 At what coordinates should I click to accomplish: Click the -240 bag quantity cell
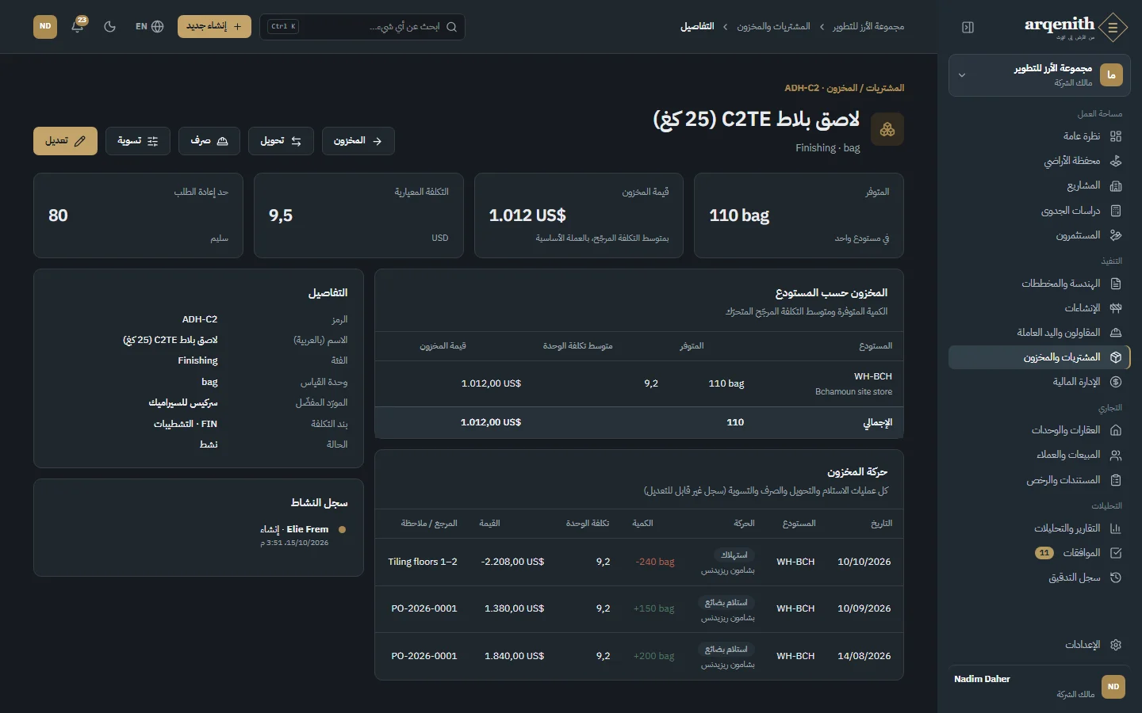coord(655,562)
